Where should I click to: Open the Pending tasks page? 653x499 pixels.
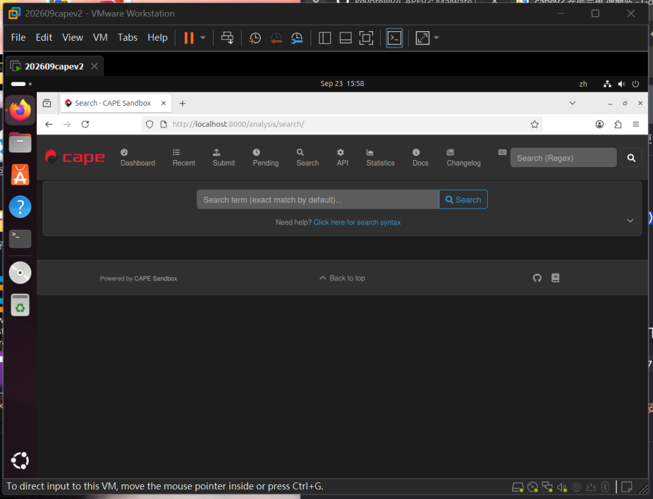(265, 158)
